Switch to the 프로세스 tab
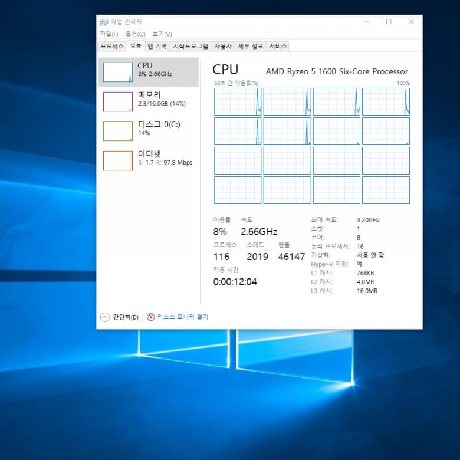The image size is (460, 460). (x=112, y=47)
